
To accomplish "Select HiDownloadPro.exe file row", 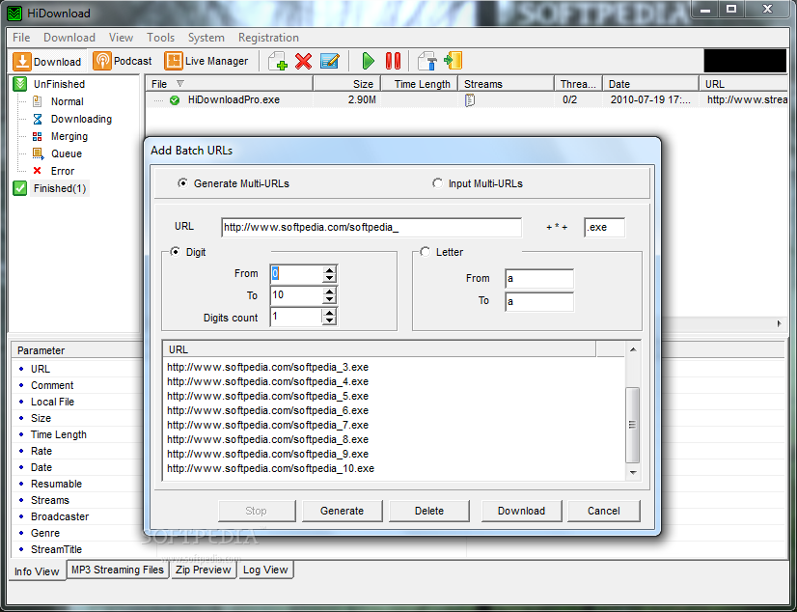I will [466, 100].
